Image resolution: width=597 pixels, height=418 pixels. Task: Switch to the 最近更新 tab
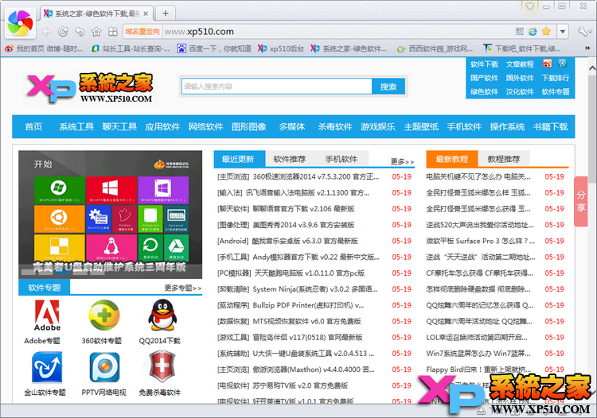pos(238,159)
